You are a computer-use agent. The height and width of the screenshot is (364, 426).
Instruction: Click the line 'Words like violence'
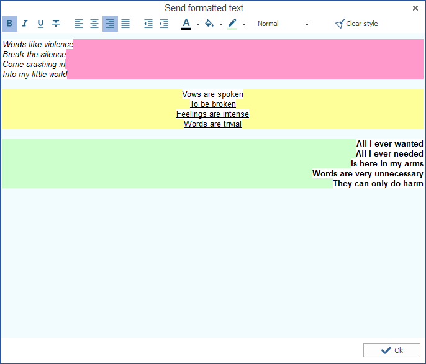click(x=38, y=44)
